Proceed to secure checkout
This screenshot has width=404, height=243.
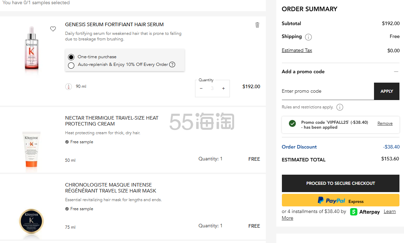click(341, 183)
